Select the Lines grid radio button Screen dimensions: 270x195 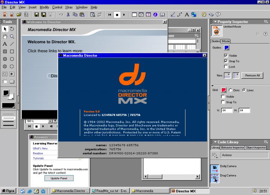[x=244, y=90]
